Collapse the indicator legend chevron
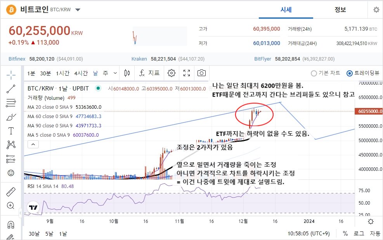Image resolution: width=383 pixels, height=240 pixels. 33,144
